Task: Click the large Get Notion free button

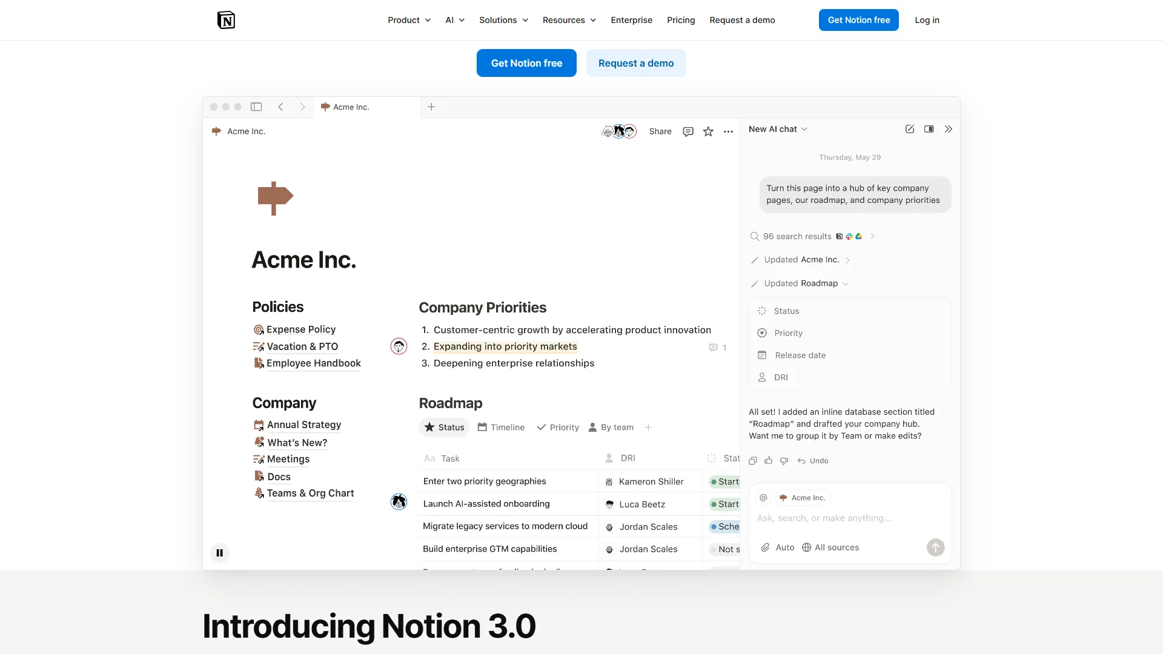Action: click(x=526, y=63)
